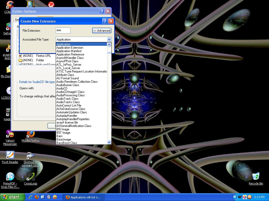This screenshot has width=269, height=201.
Task: Select BassBoost Class entry
Action: point(81,143)
